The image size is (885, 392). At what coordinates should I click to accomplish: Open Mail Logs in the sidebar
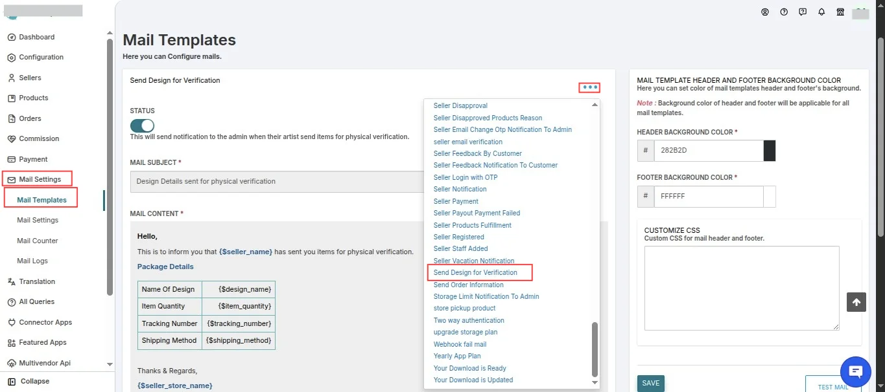[x=32, y=261]
